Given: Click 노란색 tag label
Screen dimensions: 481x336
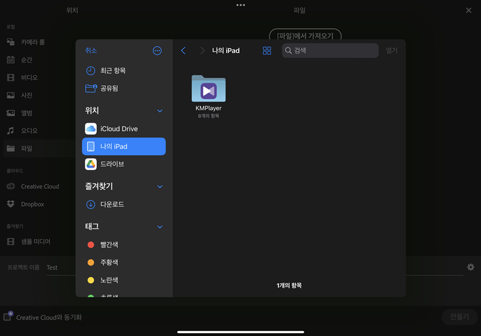Looking at the screenshot, I should pos(109,280).
